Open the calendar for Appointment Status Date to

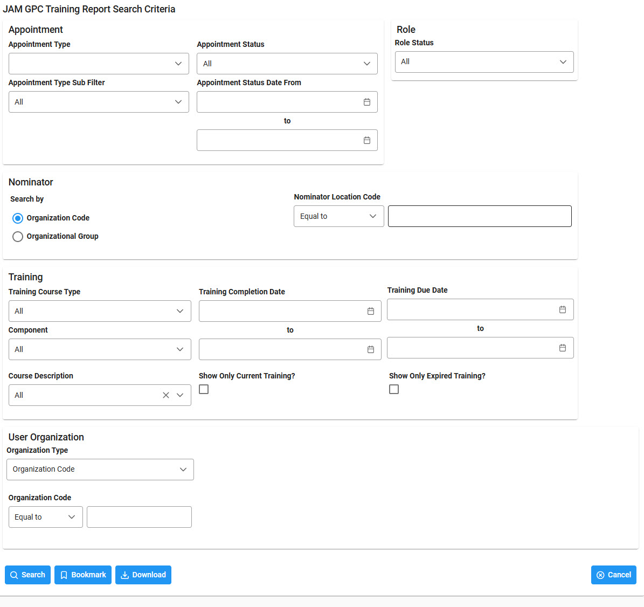367,140
